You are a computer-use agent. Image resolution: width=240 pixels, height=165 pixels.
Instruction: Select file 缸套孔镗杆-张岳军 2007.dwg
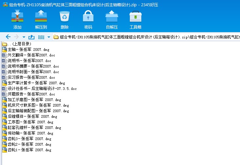tap(31, 128)
